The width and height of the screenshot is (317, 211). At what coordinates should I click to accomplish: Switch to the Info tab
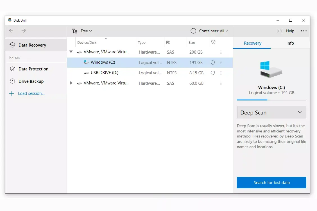[x=290, y=43]
